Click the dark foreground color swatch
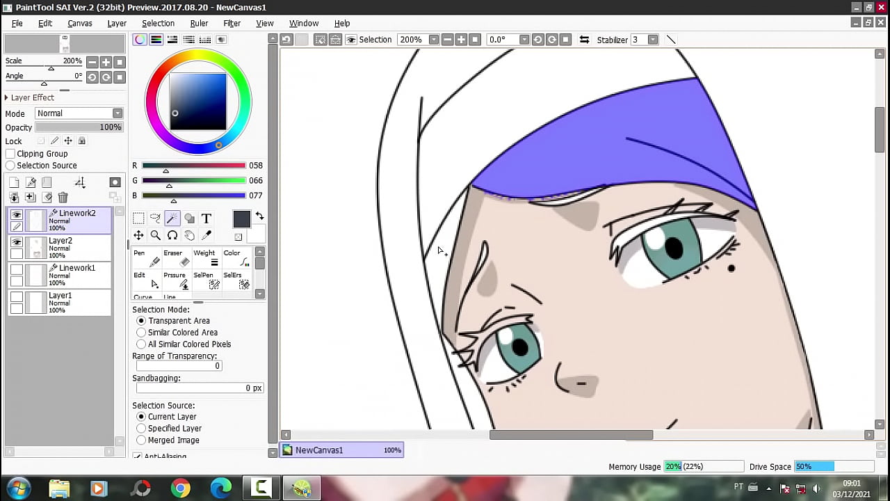Screen dimensions: 890x501 click(241, 219)
